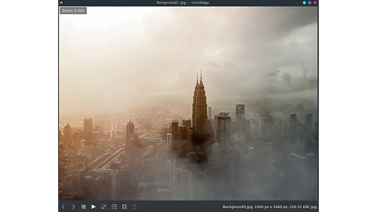Open the hamburger menu in bottom toolbar
This screenshot has height=212, width=377.
(84, 206)
